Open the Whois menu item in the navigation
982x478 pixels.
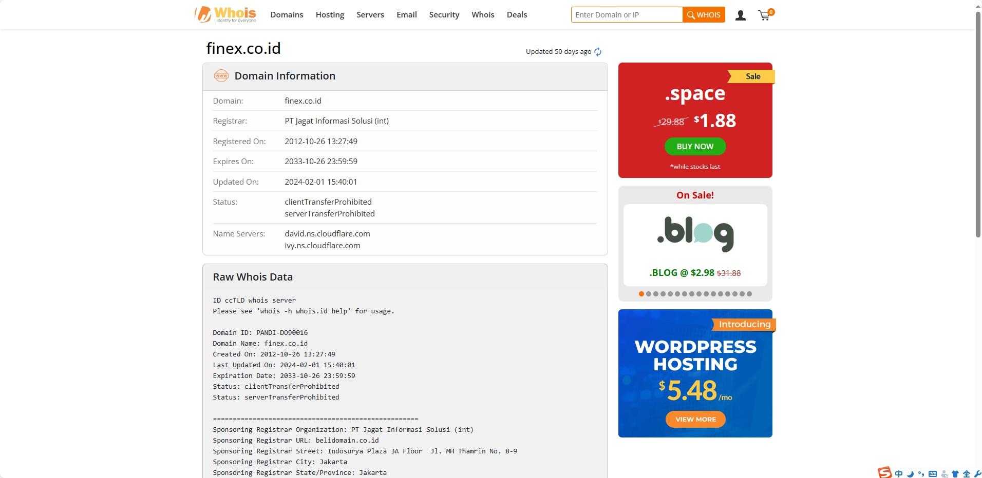(483, 15)
